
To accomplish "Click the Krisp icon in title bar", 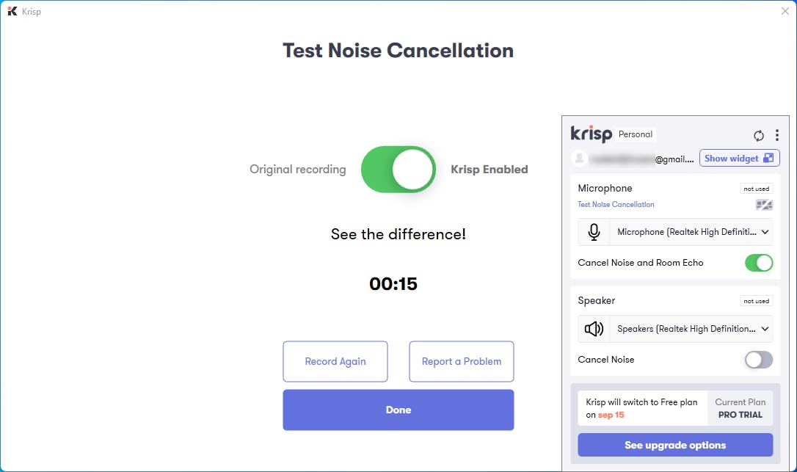I will point(12,11).
